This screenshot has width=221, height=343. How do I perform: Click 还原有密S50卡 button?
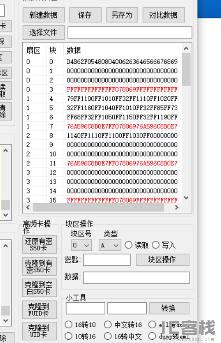[x=39, y=245]
